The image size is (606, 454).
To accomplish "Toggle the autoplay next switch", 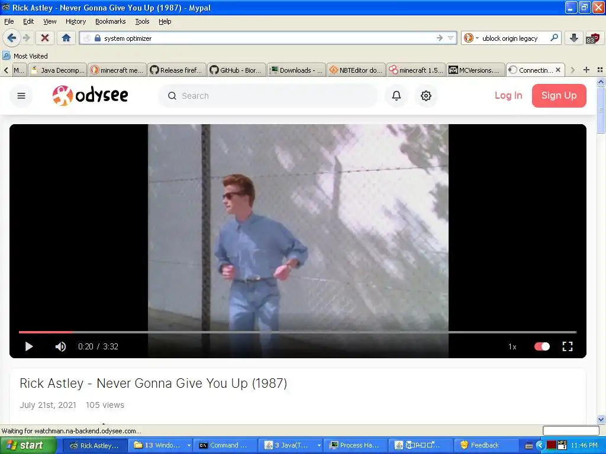I will [x=542, y=346].
